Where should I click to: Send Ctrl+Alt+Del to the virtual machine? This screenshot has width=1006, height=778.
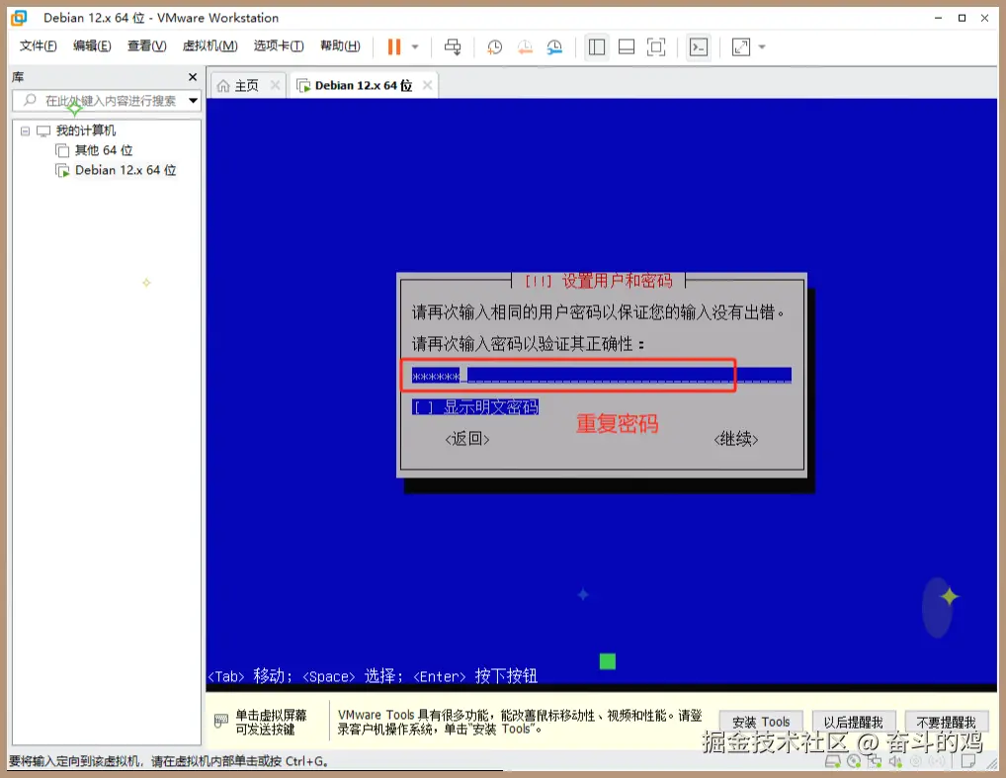coord(453,46)
